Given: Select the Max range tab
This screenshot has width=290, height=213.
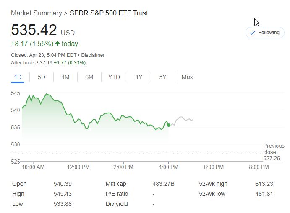Looking at the screenshot, I should click(x=187, y=77).
